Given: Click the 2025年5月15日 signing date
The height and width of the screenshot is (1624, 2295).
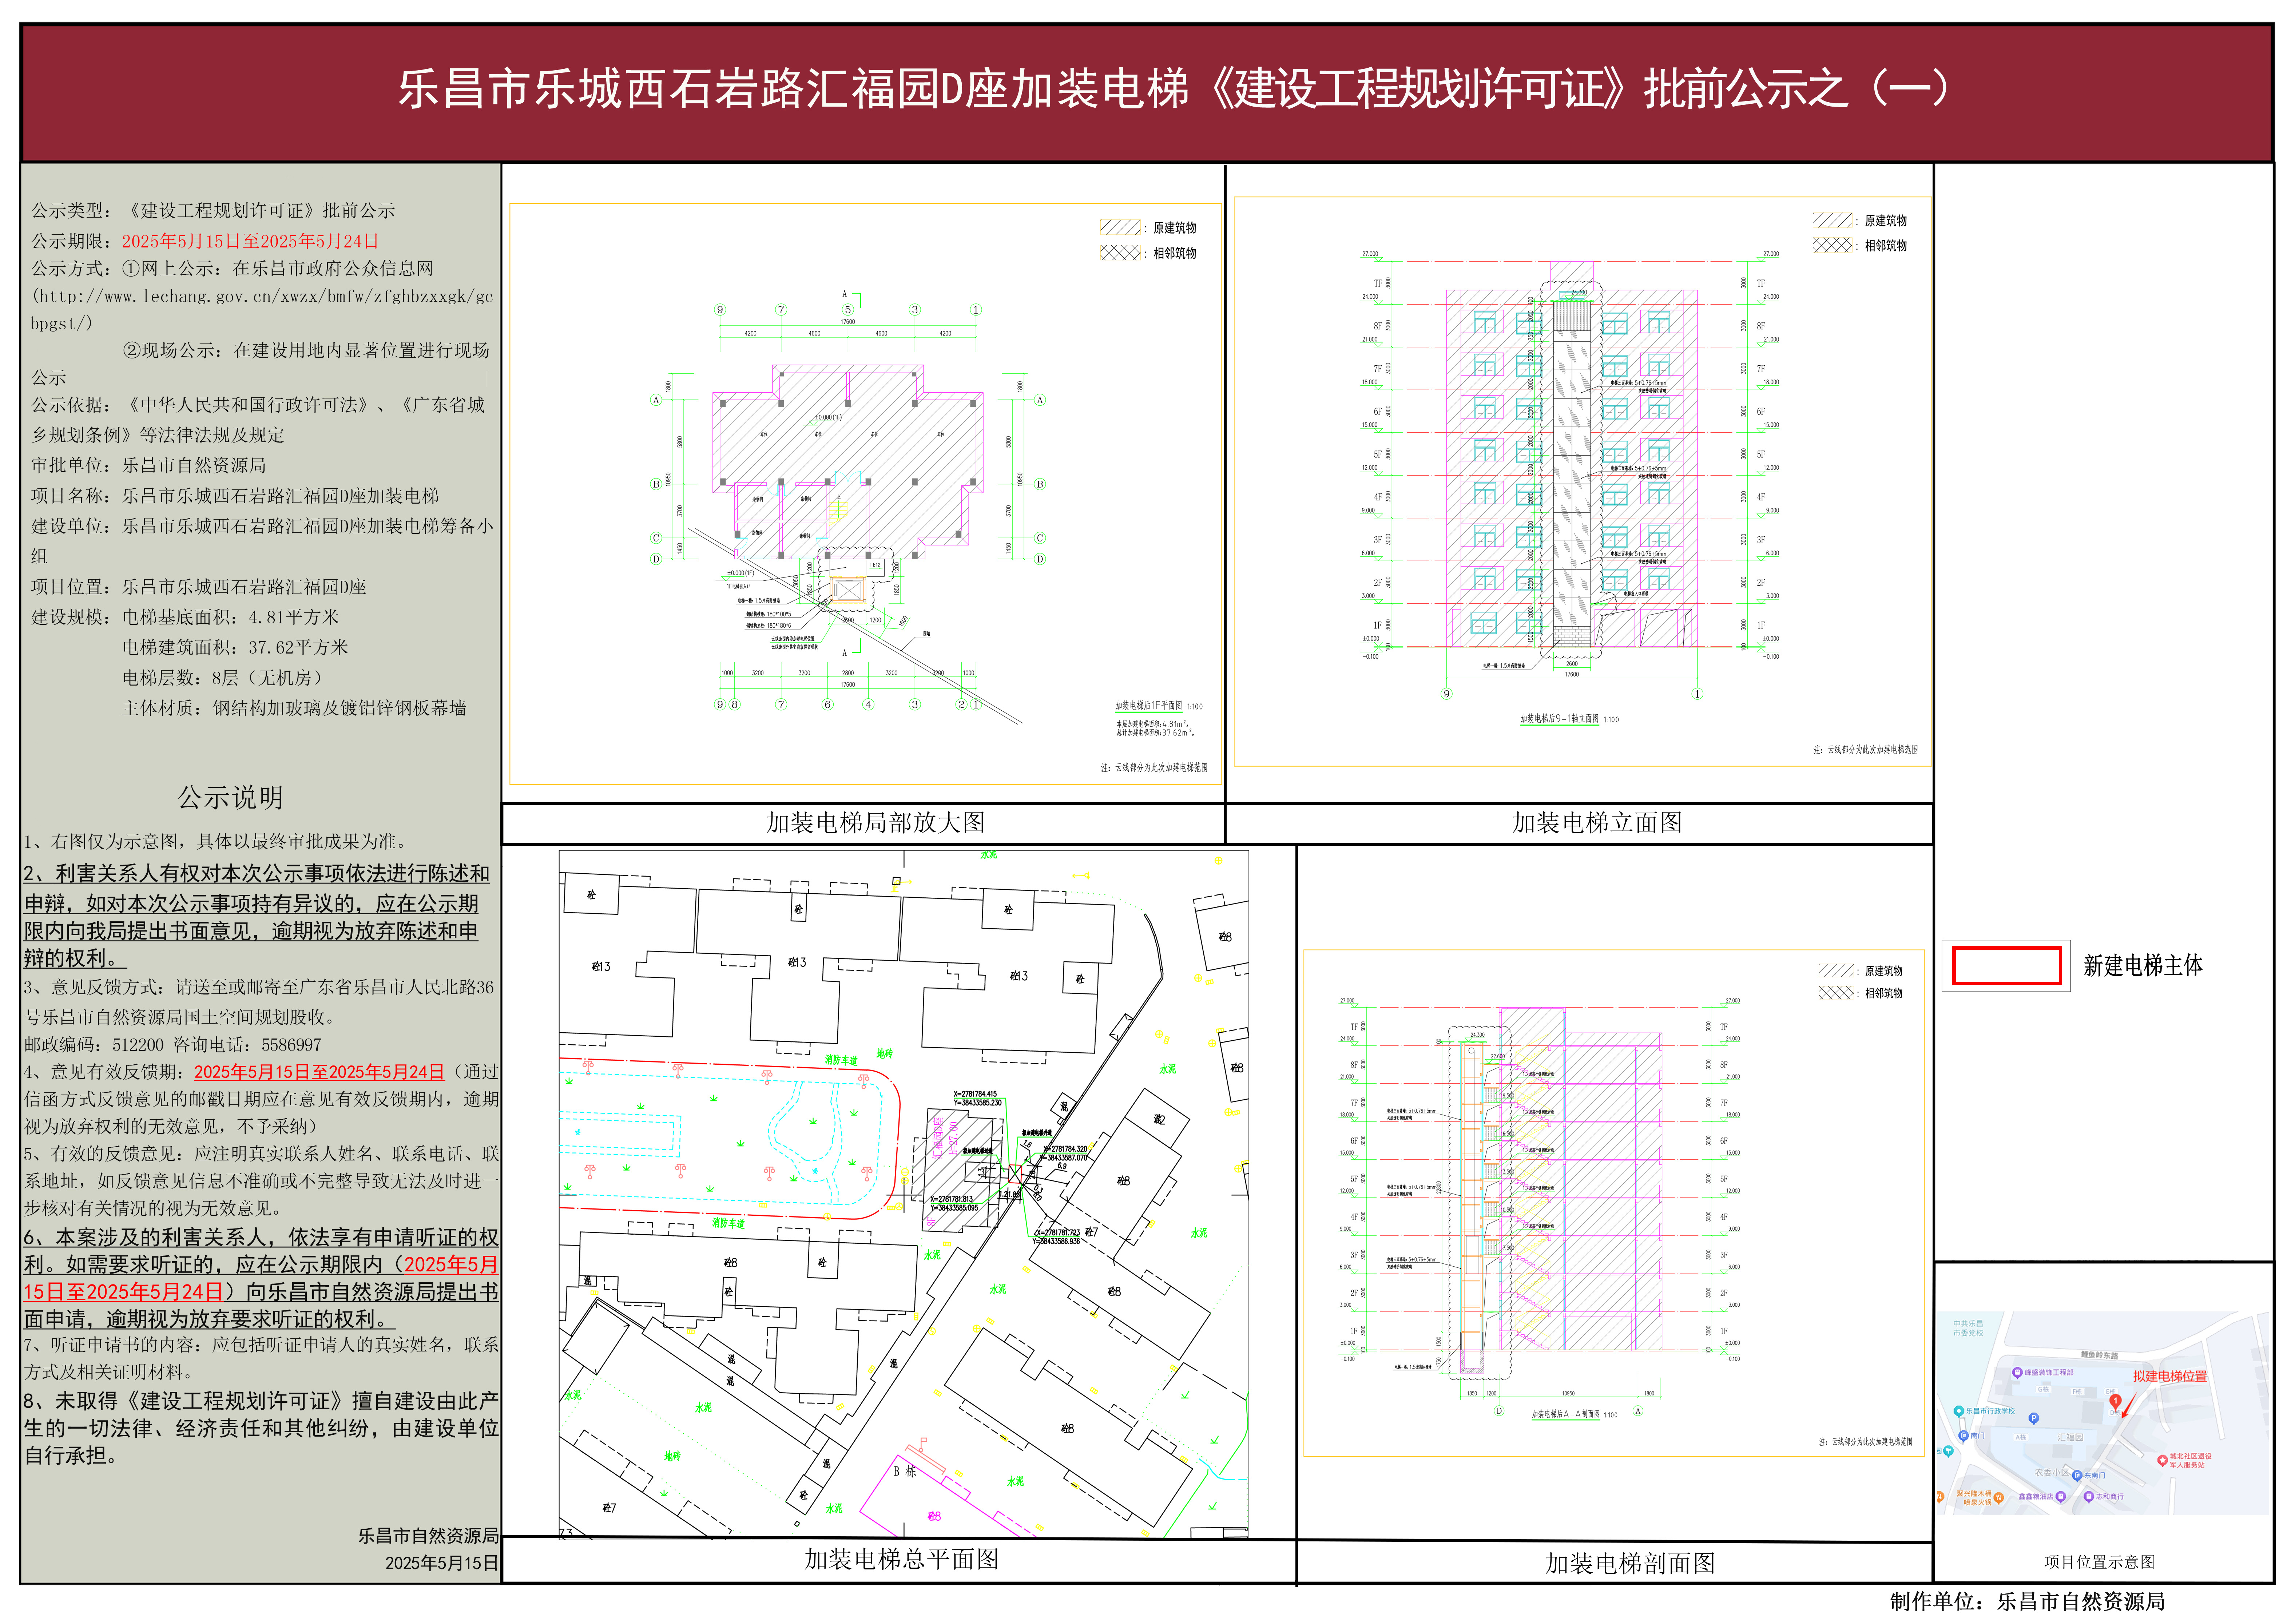Looking at the screenshot, I should [442, 1563].
